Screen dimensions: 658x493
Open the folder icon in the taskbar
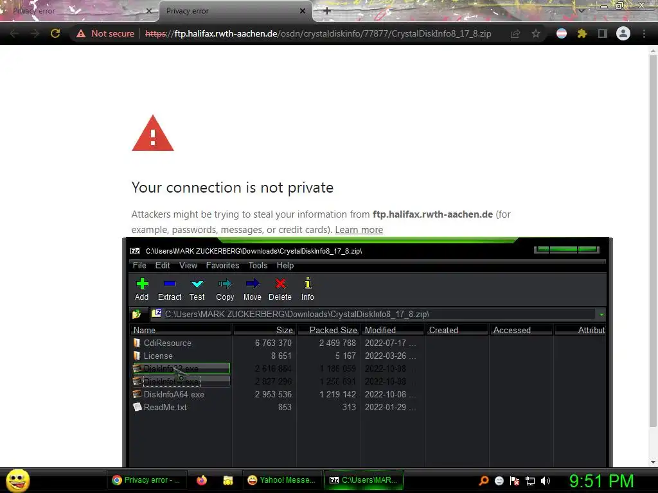[228, 480]
